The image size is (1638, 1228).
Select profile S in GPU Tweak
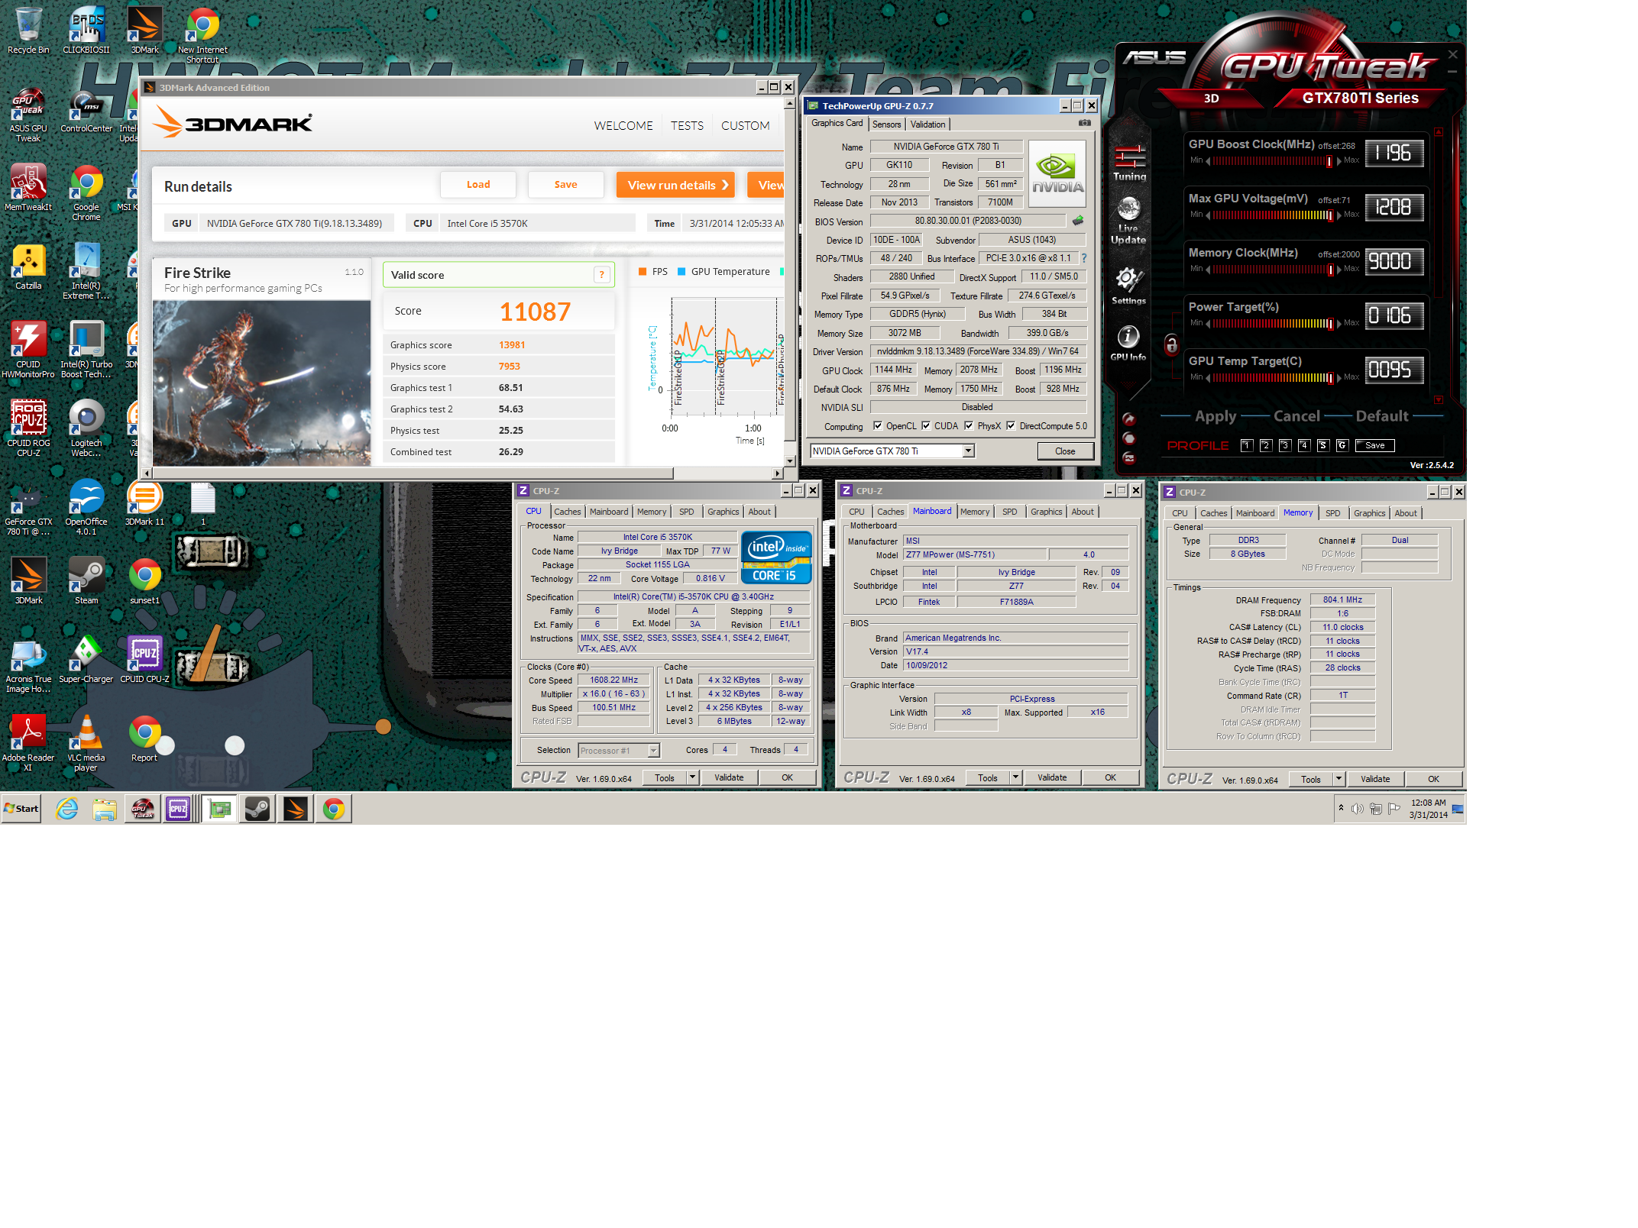[x=1323, y=445]
